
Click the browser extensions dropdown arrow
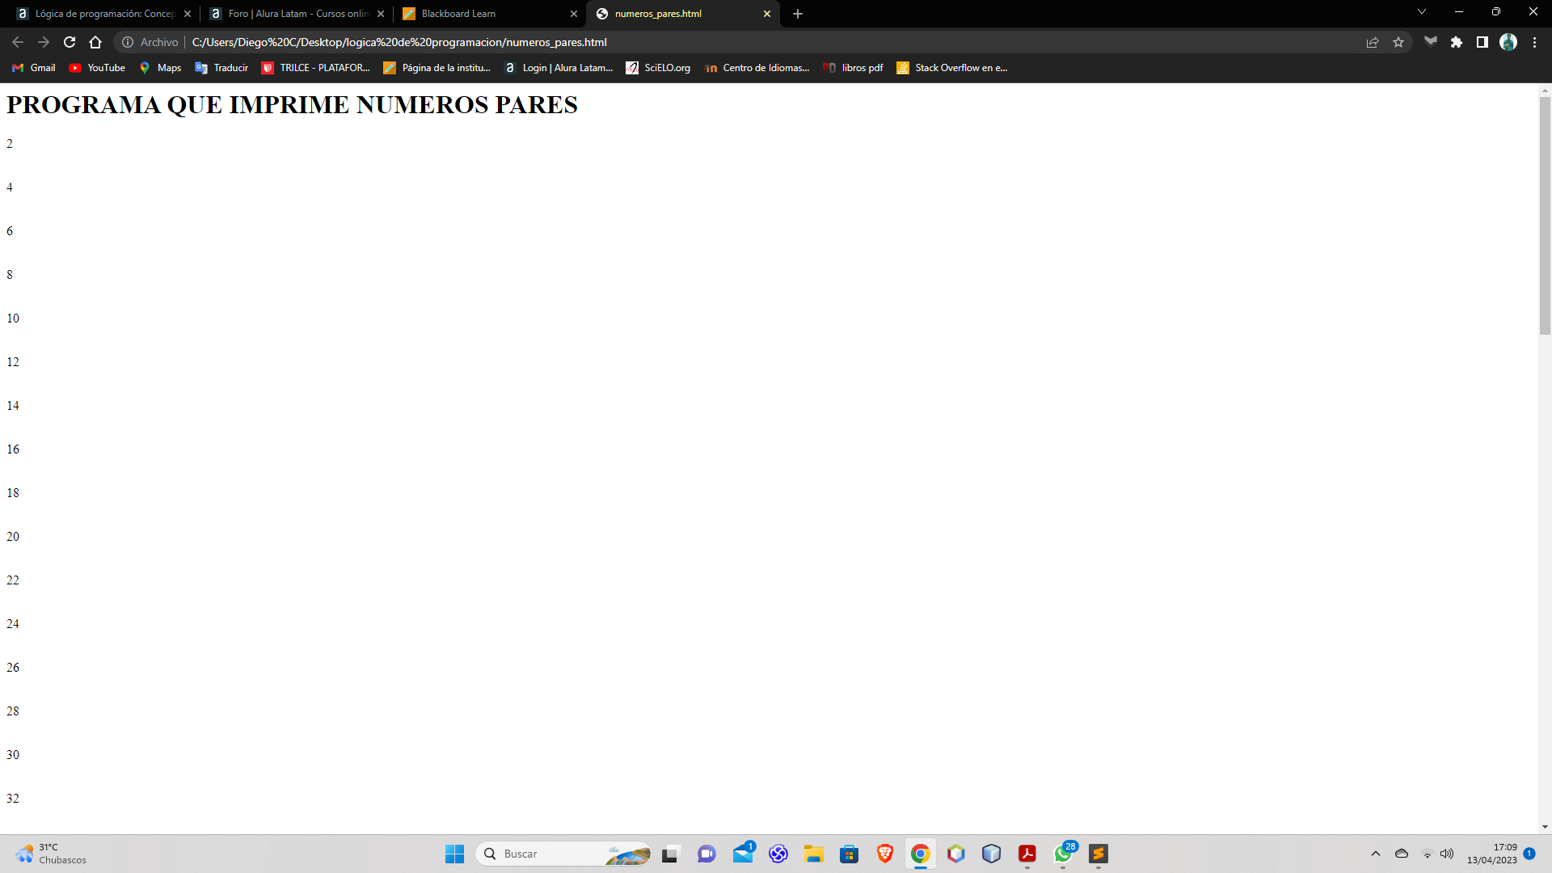(1456, 41)
